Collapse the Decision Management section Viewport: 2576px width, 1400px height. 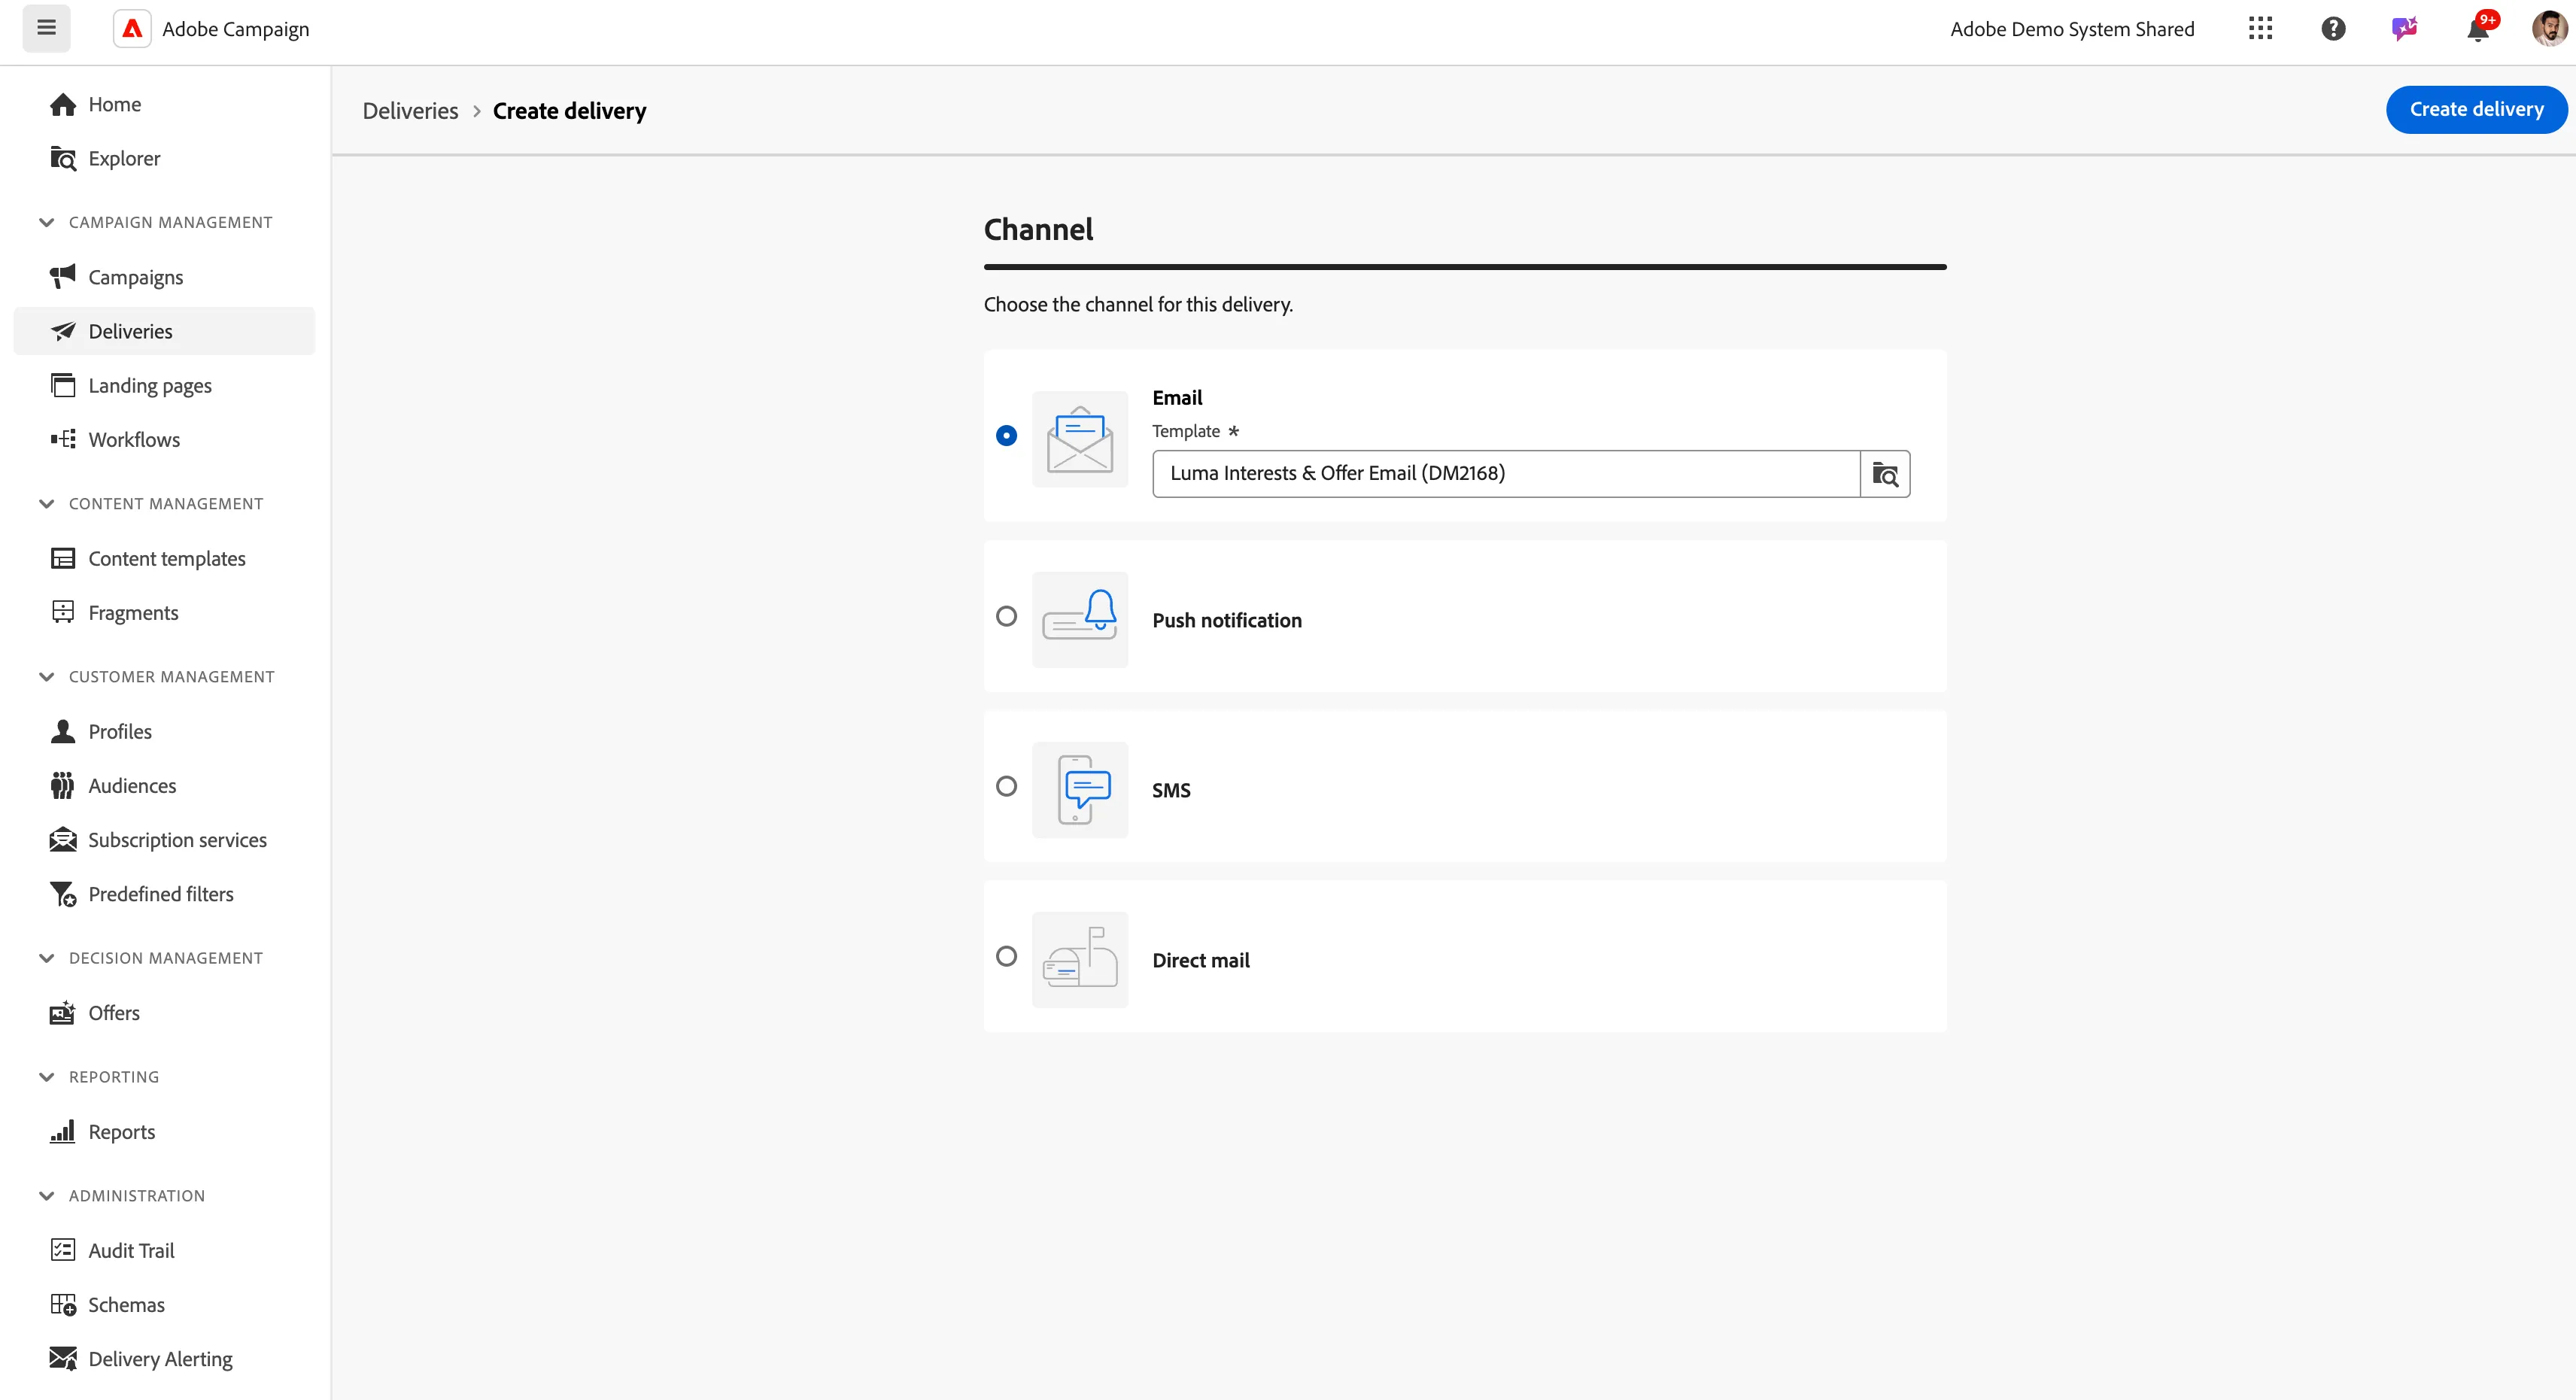pos(46,958)
